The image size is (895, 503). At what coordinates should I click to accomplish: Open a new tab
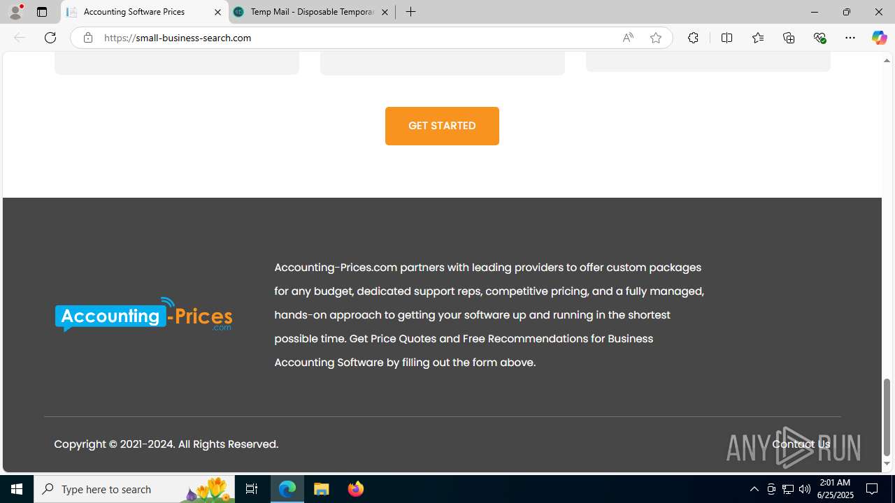click(411, 12)
